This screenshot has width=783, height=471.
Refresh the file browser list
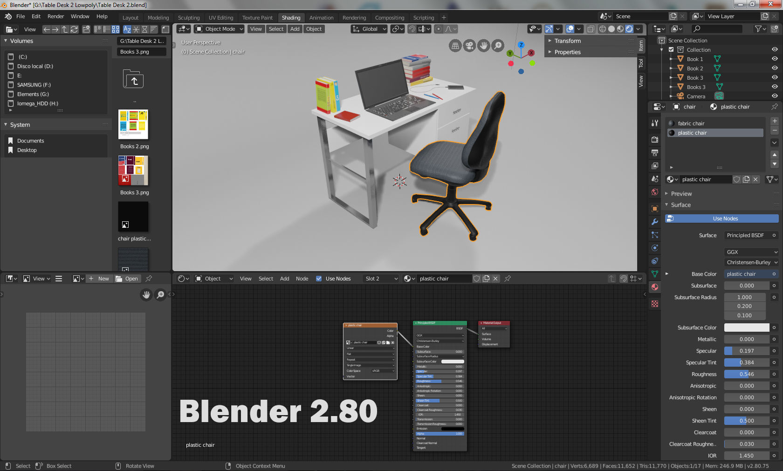click(74, 29)
